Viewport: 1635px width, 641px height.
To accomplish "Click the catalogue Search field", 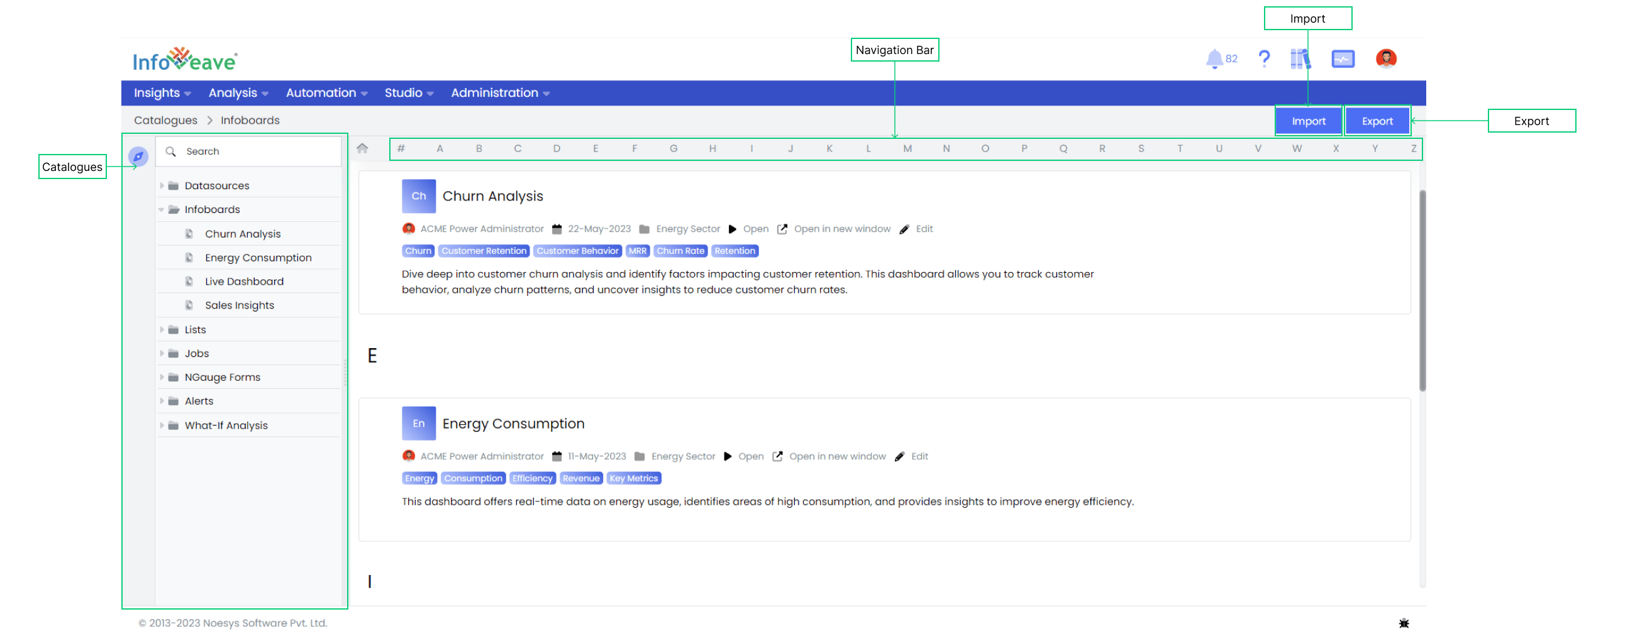I will [x=249, y=151].
